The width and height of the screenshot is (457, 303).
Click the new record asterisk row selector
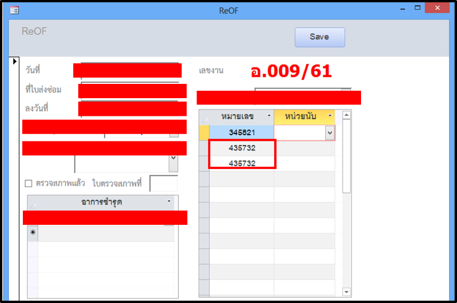pyautogui.click(x=33, y=233)
